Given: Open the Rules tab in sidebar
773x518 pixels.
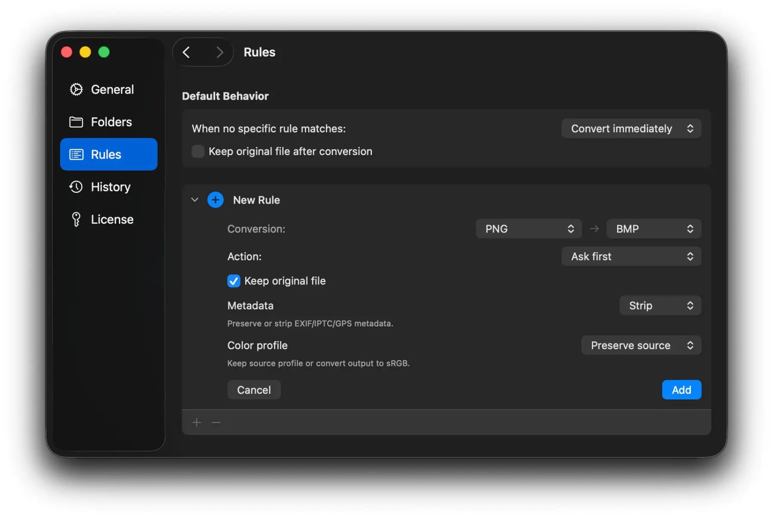Looking at the screenshot, I should click(109, 154).
